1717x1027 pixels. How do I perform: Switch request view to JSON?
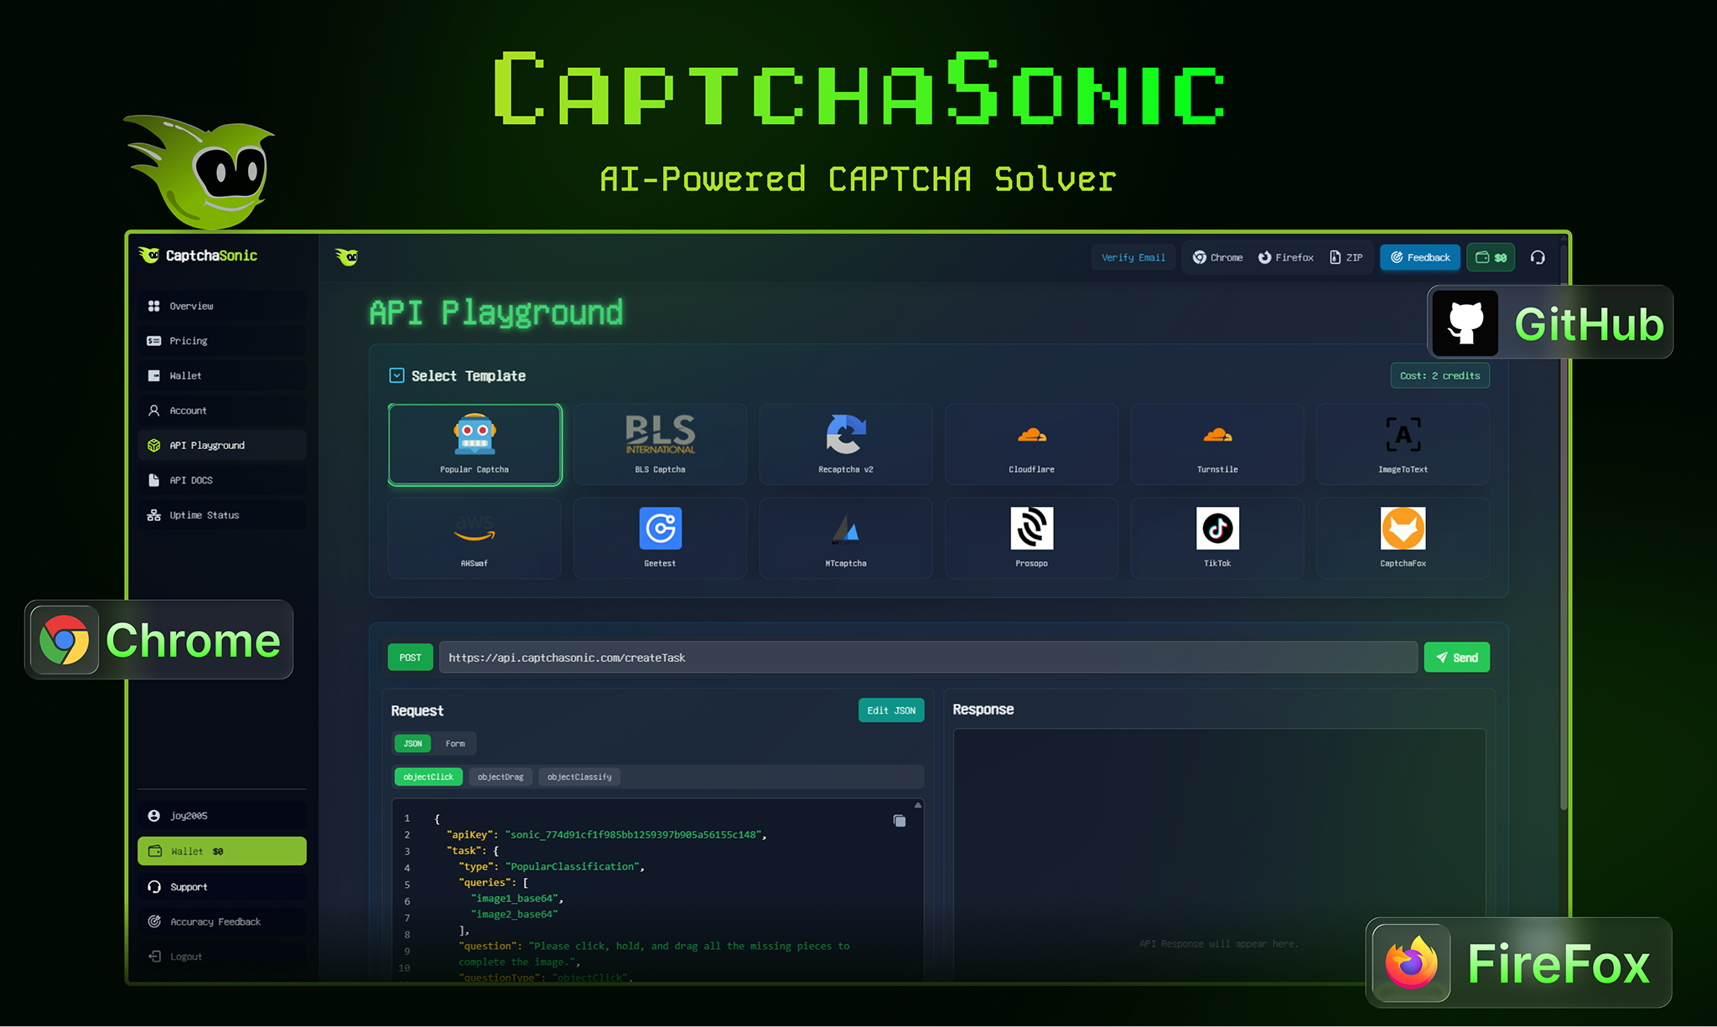412,744
